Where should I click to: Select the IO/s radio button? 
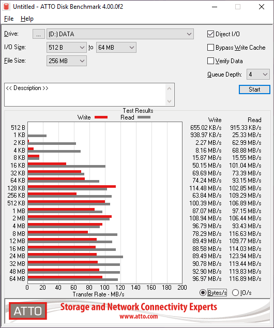(x=235, y=292)
